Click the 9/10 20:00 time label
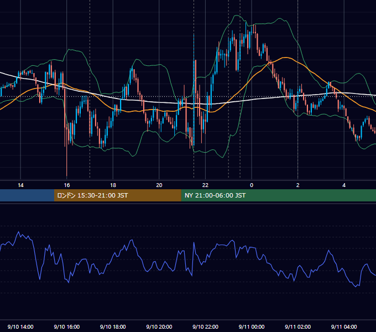Image resolution: width=376 pixels, height=332 pixels. (x=159, y=326)
